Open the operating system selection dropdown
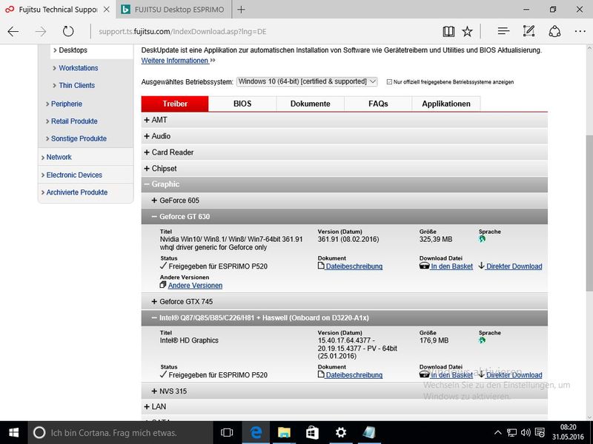593x444 pixels. point(307,81)
